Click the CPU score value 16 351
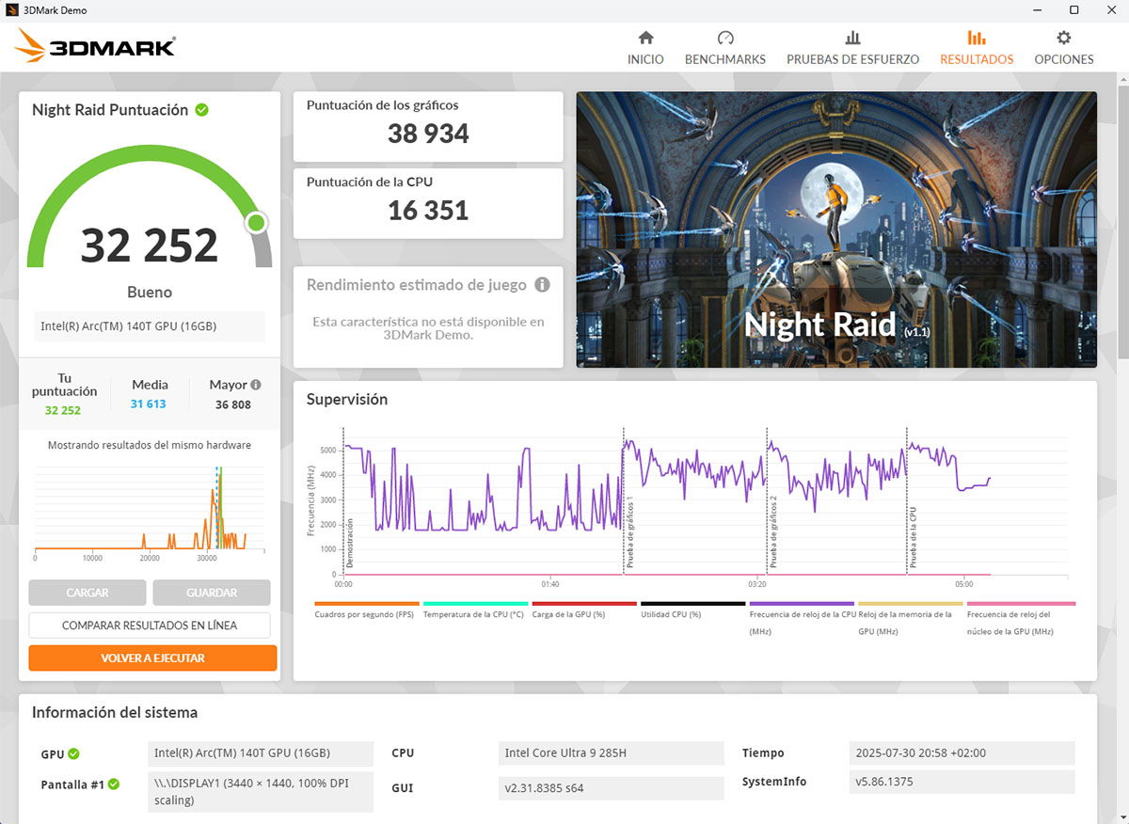1129x824 pixels. click(428, 211)
